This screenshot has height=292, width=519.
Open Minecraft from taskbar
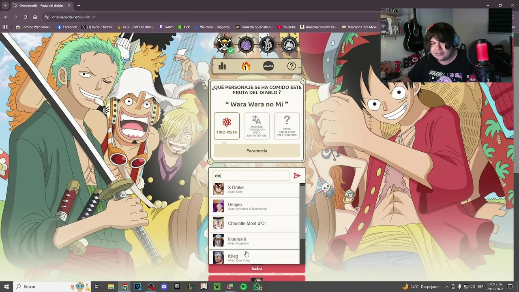[217, 287]
